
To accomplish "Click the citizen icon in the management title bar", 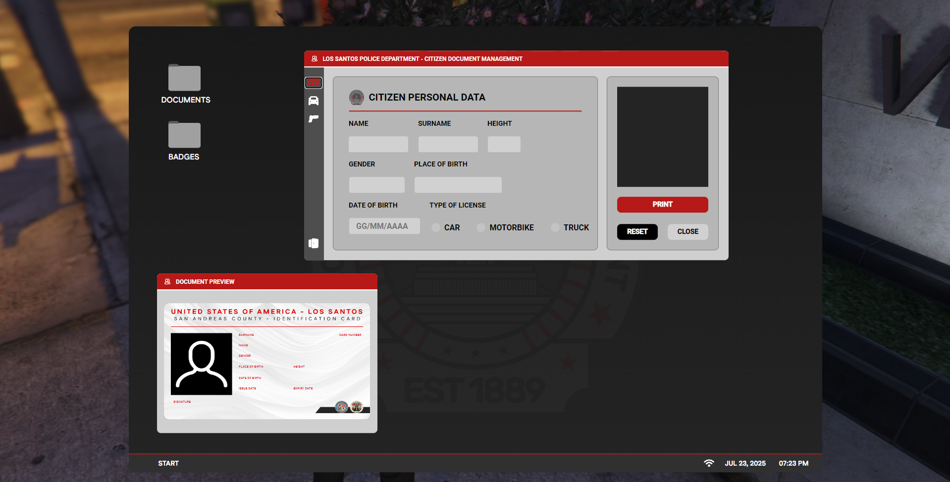I will click(x=314, y=58).
